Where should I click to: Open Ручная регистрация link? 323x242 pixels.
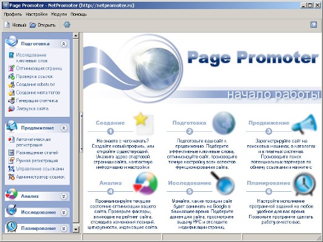pos(37,160)
